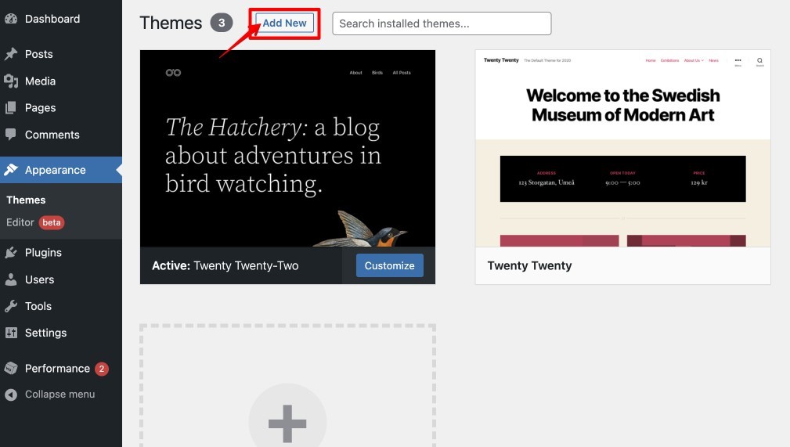Screen dimensions: 790x447
Task: Click the Hatchery logo in the Twenty Twenty-Two preview
Action: click(173, 73)
